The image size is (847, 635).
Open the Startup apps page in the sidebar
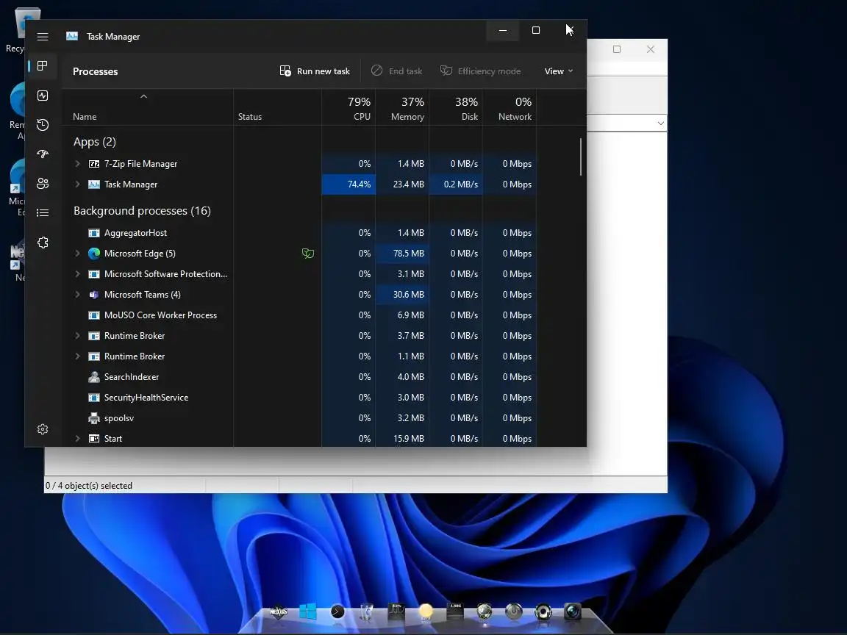[x=43, y=154]
